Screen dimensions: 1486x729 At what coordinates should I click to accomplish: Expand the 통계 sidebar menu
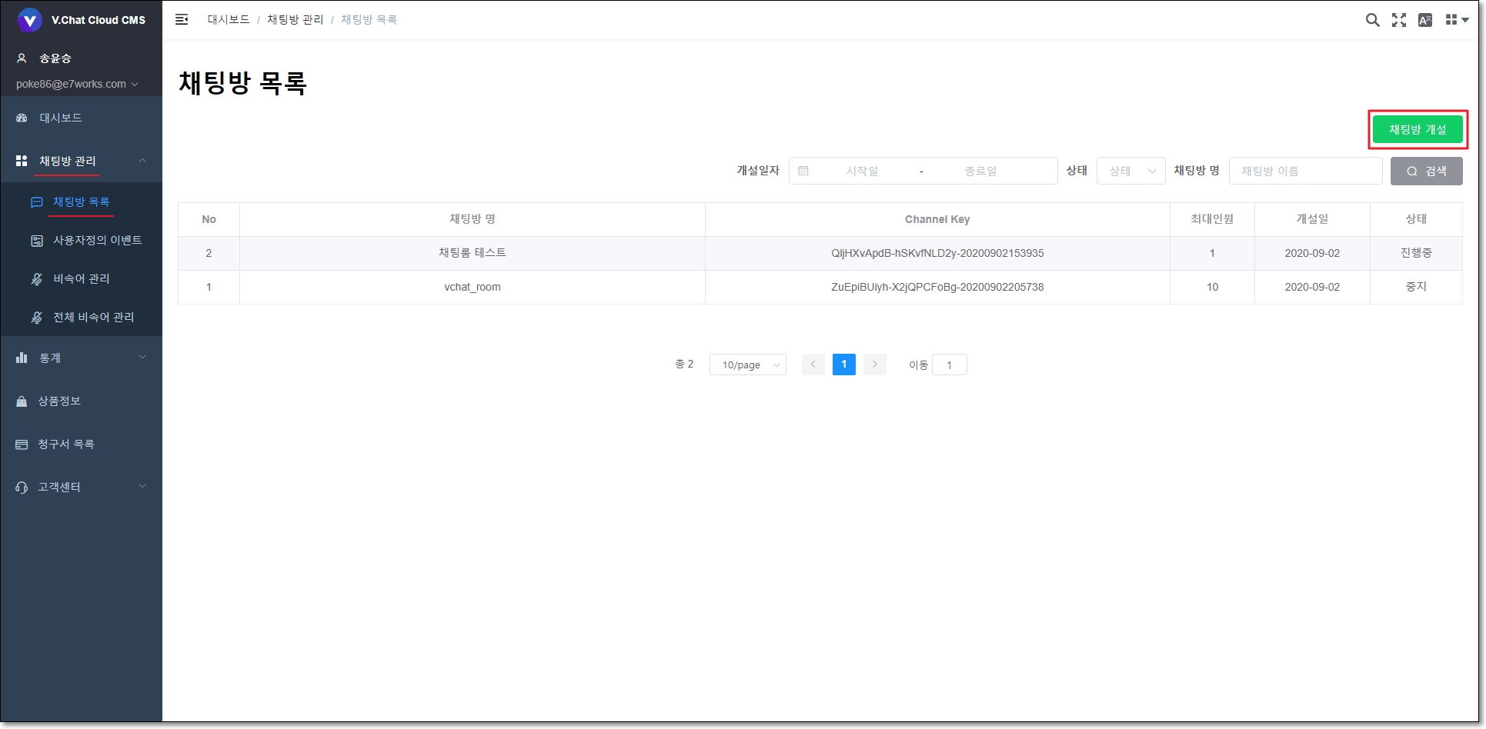(81, 358)
